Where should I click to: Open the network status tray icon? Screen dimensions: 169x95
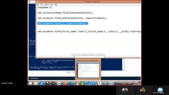click(126, 83)
